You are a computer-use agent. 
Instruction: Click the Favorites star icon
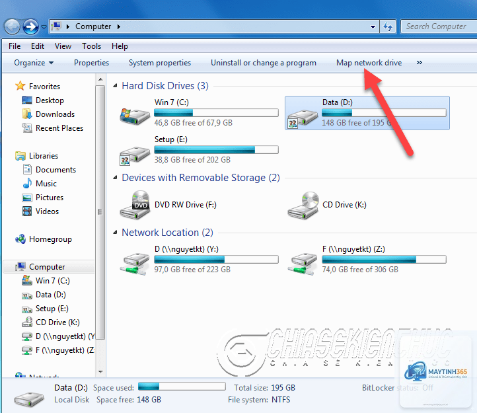coord(20,86)
